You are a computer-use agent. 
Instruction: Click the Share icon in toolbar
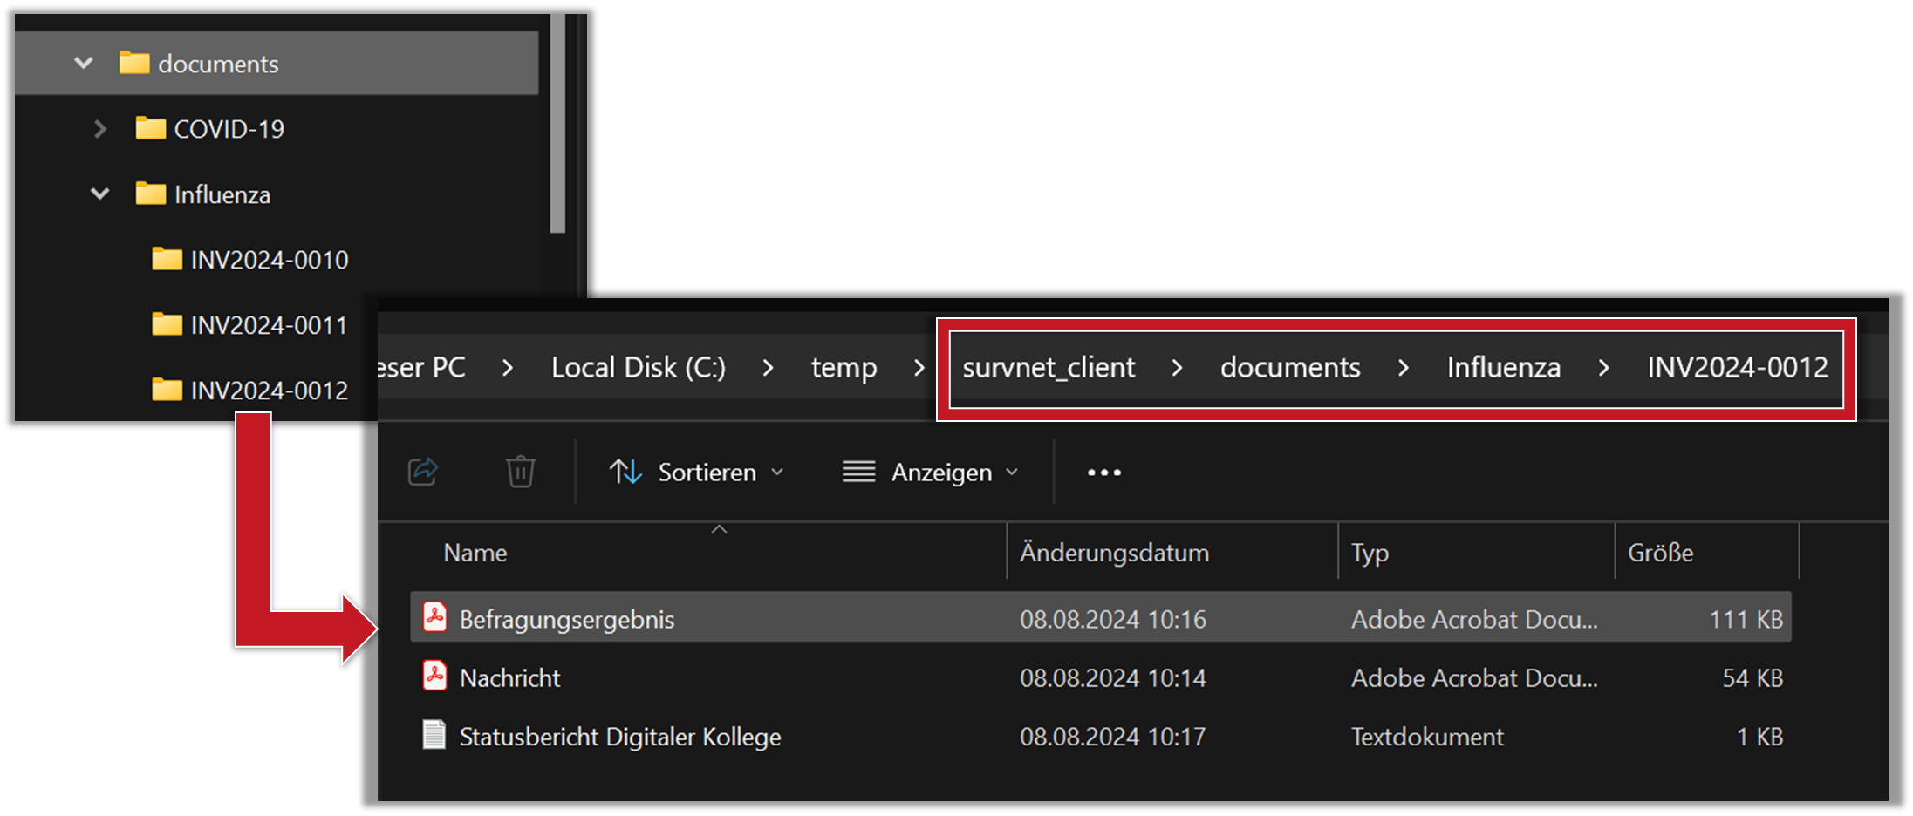point(423,472)
